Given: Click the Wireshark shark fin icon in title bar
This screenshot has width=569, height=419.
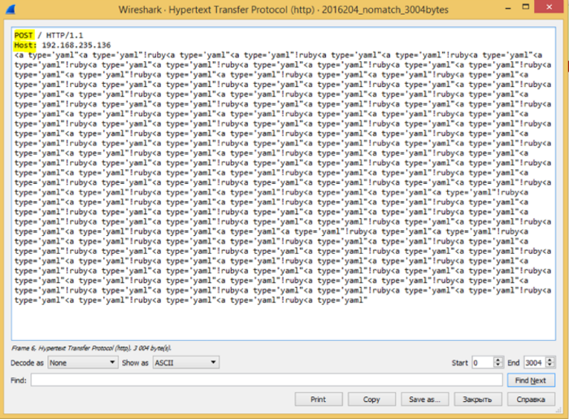Looking at the screenshot, I should tap(11, 10).
